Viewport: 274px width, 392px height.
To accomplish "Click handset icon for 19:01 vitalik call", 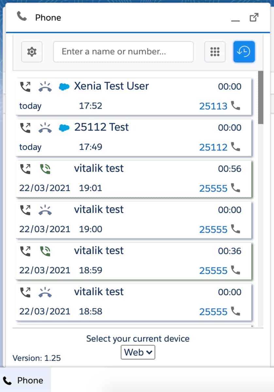I will point(235,188).
